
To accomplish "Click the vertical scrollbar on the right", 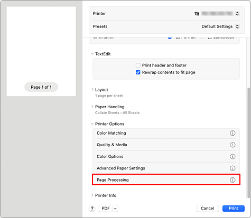I will point(248,143).
